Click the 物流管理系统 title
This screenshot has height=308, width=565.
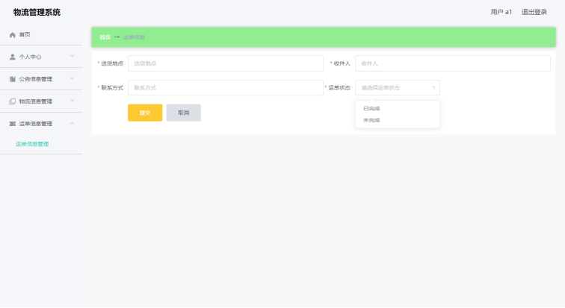click(x=37, y=12)
